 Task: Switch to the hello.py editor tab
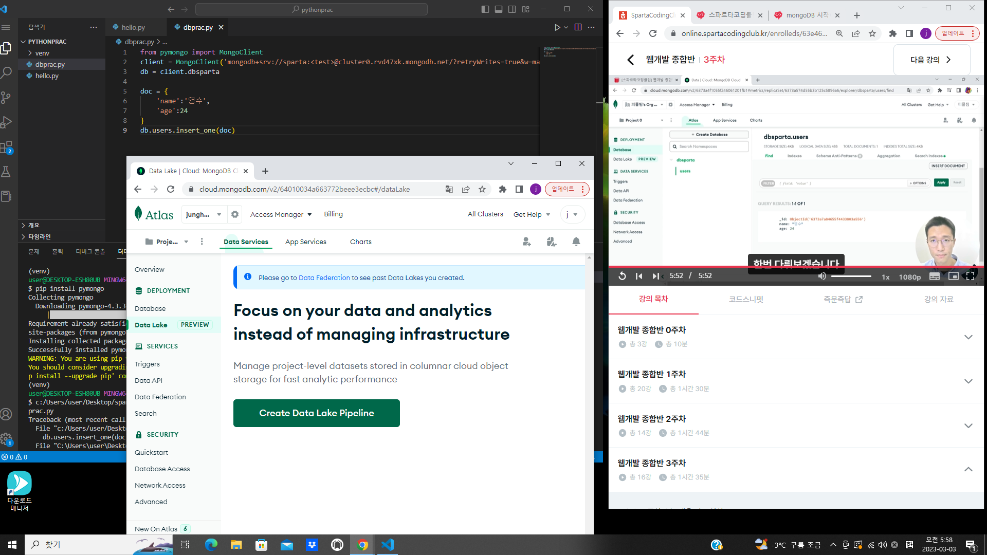(x=133, y=27)
